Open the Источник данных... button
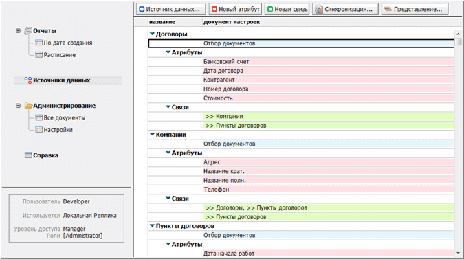The height and width of the screenshot is (259, 464). click(x=171, y=9)
